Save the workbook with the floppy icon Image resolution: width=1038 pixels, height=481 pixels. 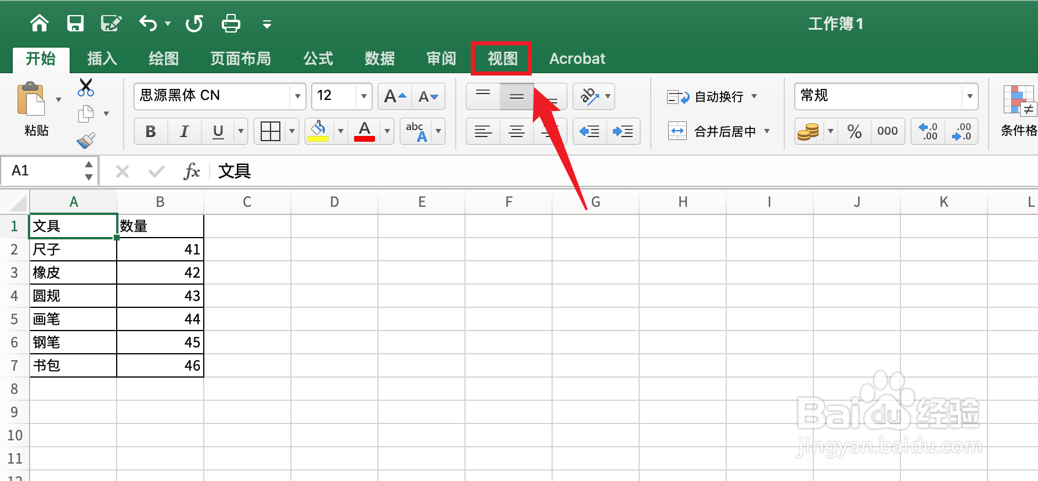coord(75,23)
